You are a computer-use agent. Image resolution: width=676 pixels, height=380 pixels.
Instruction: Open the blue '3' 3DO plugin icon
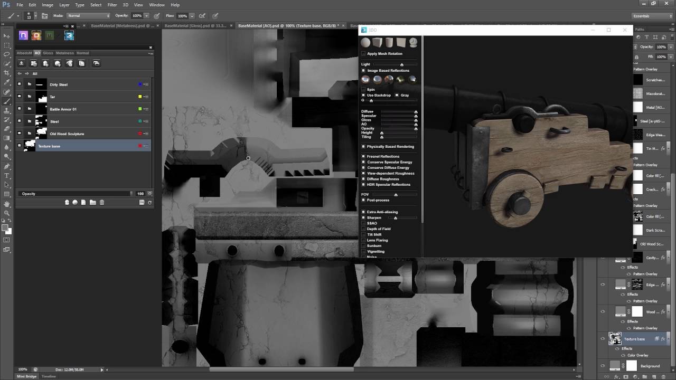(x=69, y=35)
